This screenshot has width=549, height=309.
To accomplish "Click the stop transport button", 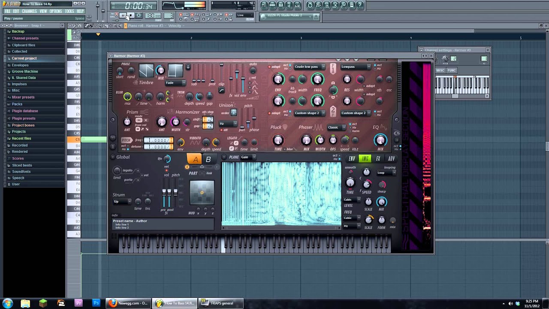I will click(x=131, y=15).
